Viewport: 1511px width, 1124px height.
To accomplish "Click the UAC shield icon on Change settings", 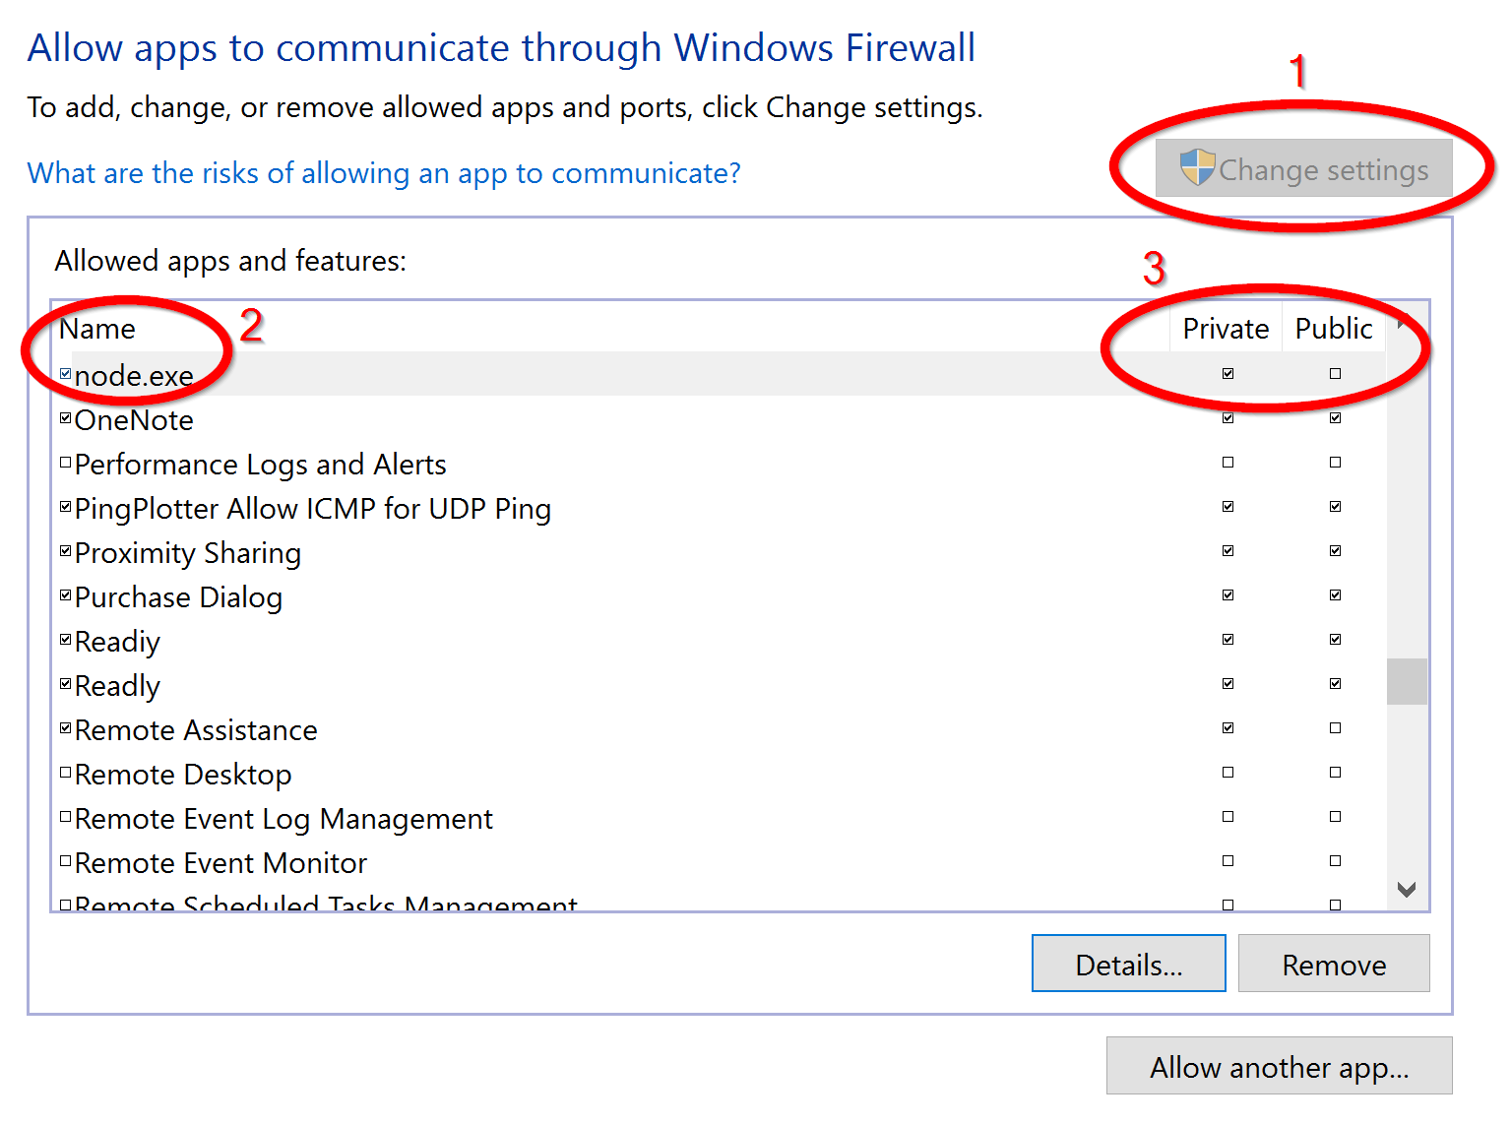I will click(1197, 168).
